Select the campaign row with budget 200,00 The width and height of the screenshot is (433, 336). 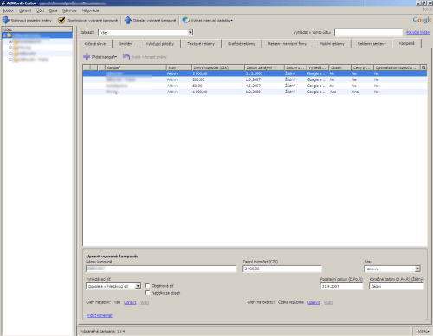coord(255,79)
